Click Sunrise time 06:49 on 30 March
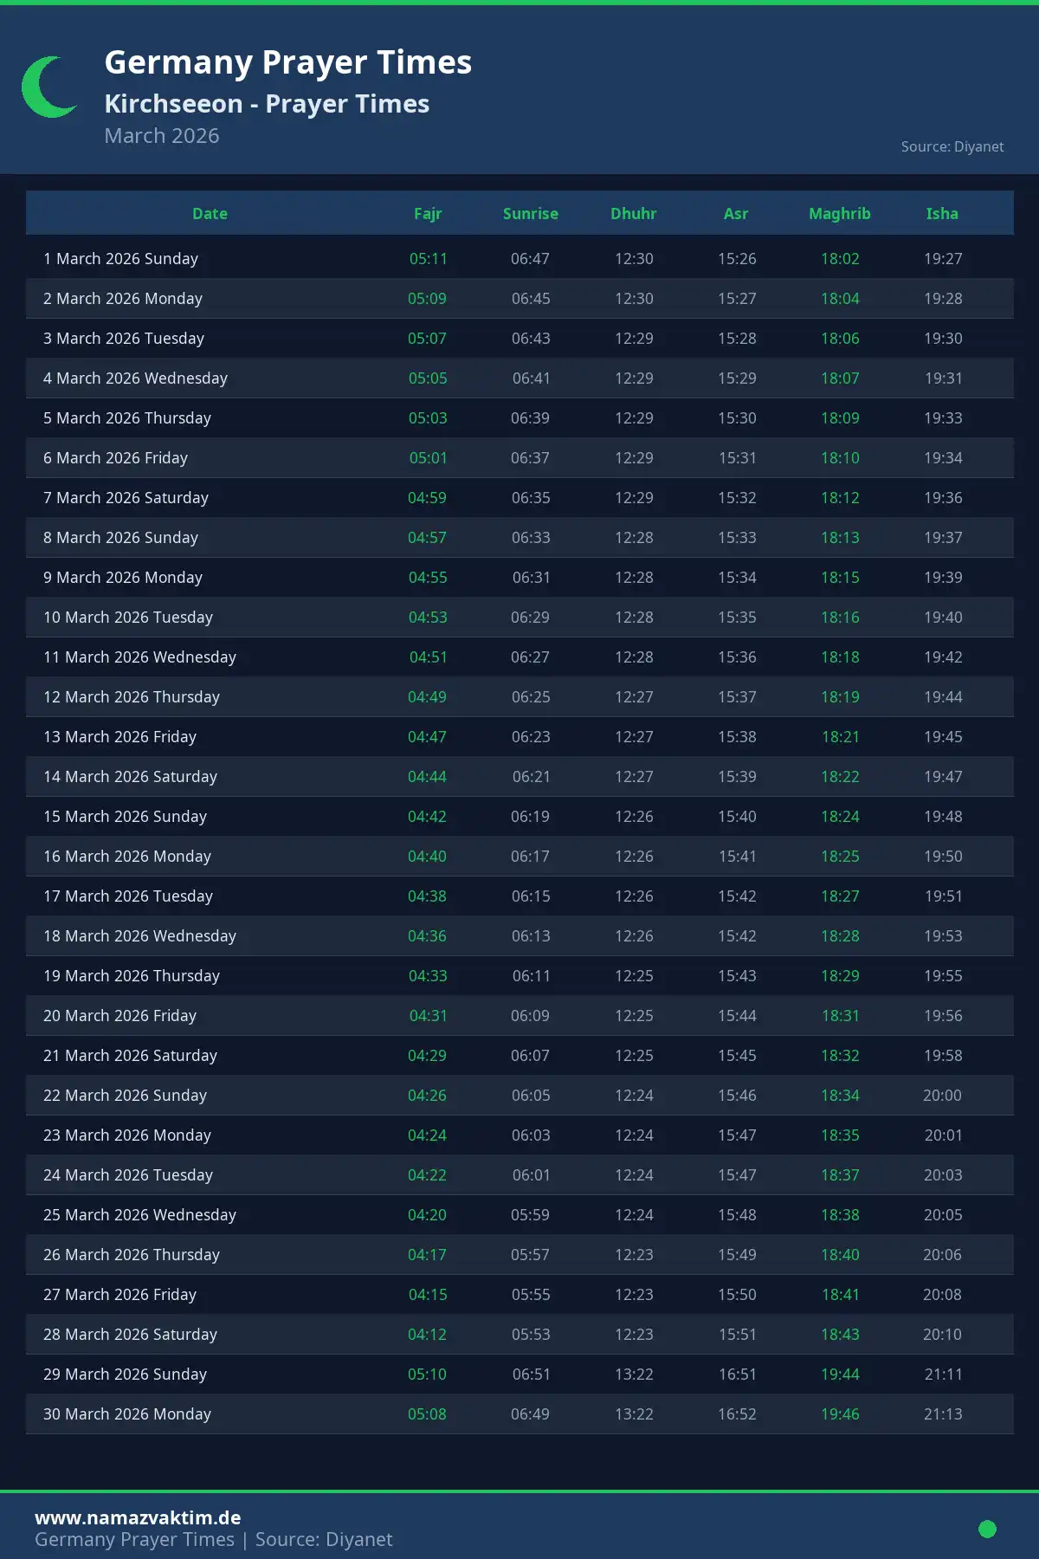The width and height of the screenshot is (1039, 1559). pos(530,1414)
